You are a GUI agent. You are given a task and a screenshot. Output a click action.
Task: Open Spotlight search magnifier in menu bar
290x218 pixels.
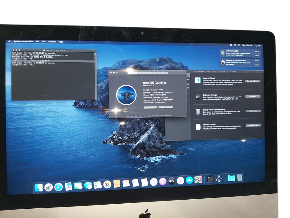point(255,45)
